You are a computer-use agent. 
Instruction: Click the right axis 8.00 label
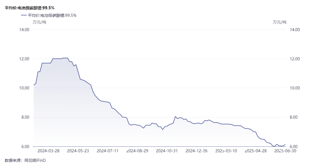pyautogui.click(x=295, y=117)
